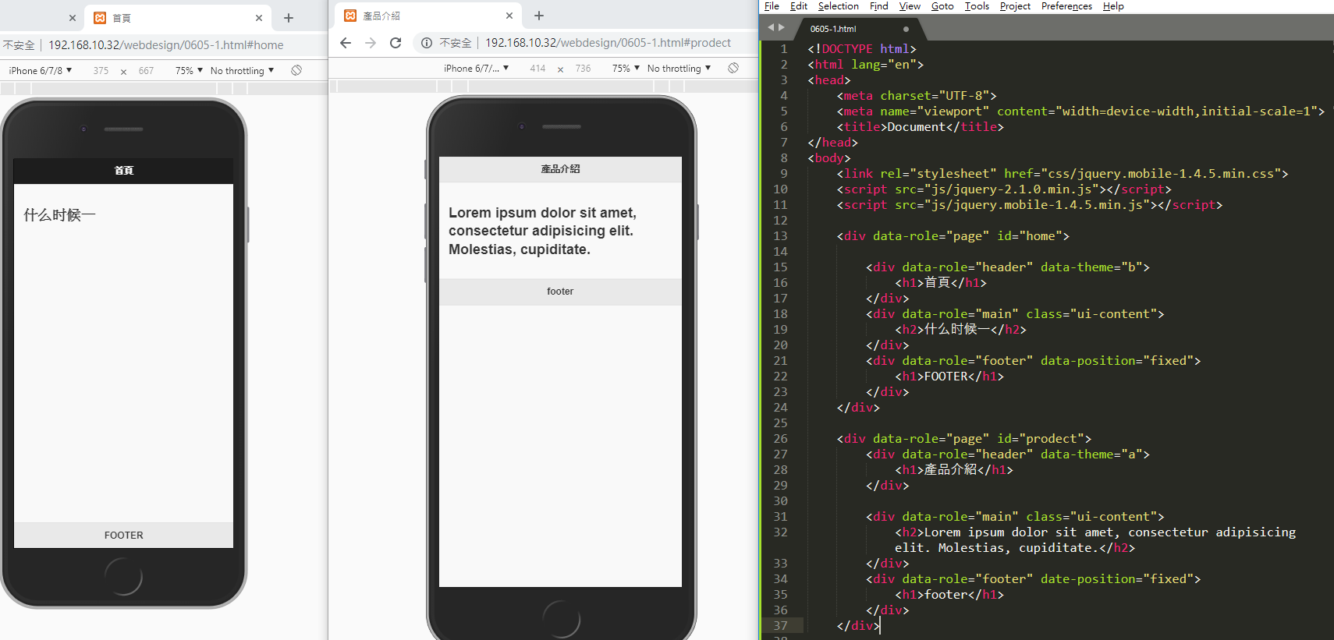
Task: Open a new tab in the left browser
Action: (289, 18)
